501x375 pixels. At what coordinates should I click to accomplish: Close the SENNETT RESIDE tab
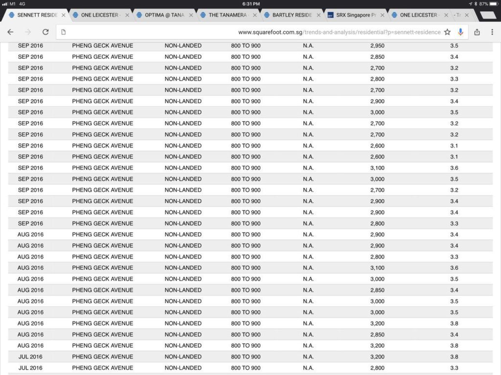pyautogui.click(x=64, y=15)
